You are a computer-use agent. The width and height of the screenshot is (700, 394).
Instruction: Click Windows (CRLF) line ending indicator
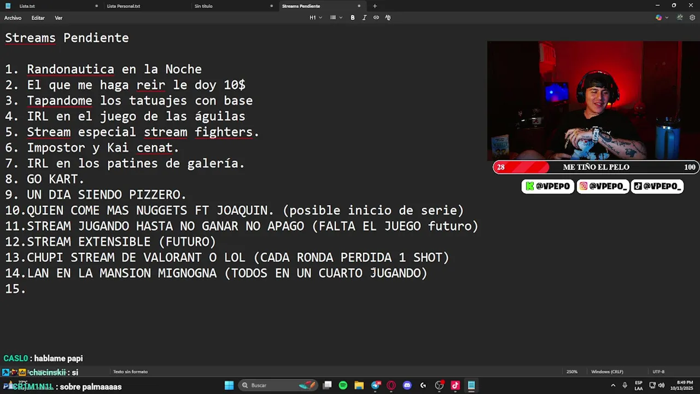pyautogui.click(x=607, y=372)
